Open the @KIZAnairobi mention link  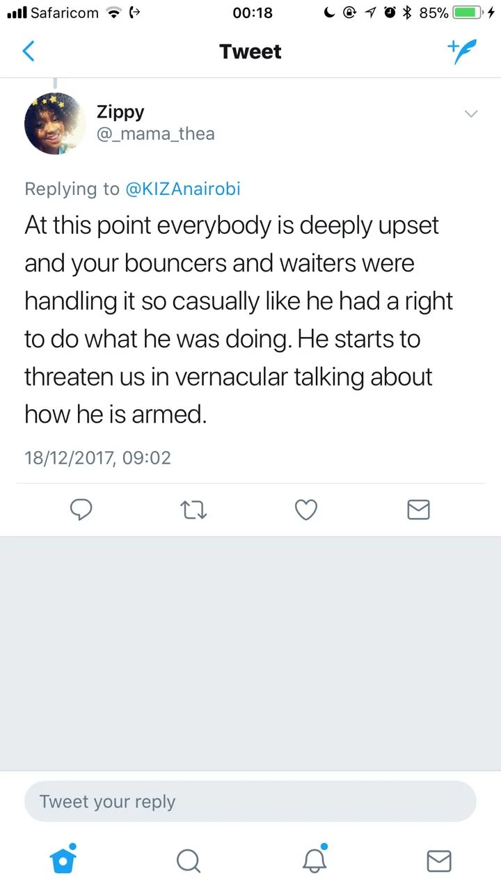(182, 189)
